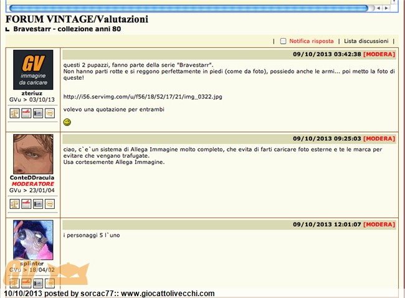Viewport: 405px width, 298px height.
Task: Tick the Notifica risposta checkbox
Action: (x=283, y=41)
